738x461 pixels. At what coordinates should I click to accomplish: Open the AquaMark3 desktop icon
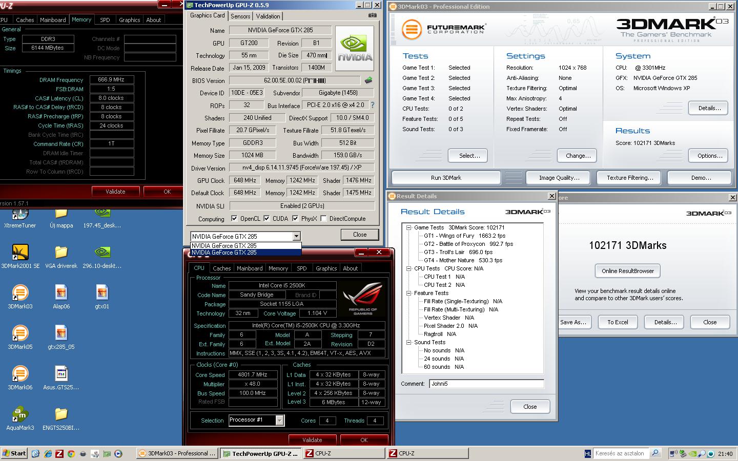pyautogui.click(x=20, y=418)
